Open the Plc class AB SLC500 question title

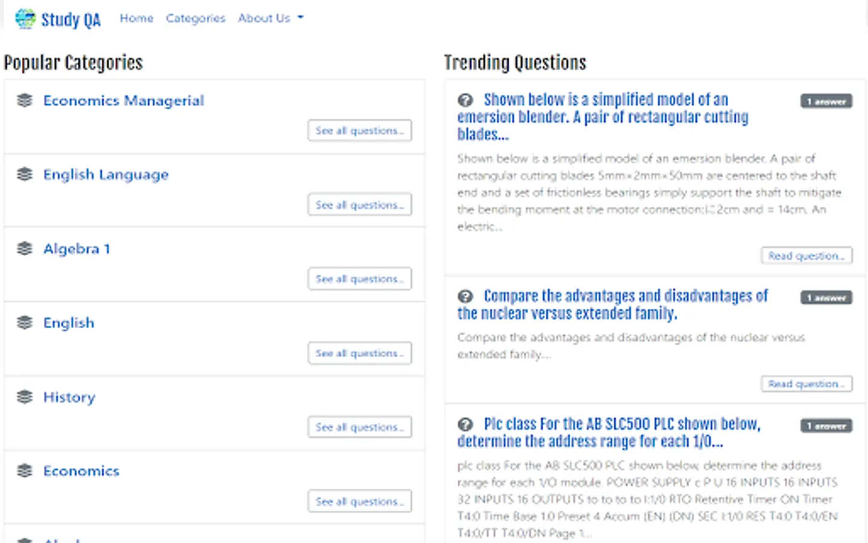point(609,433)
